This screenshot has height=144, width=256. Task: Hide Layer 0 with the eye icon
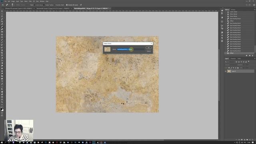pyautogui.click(x=226, y=71)
